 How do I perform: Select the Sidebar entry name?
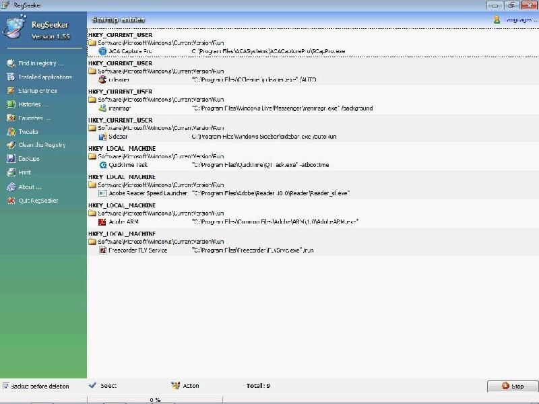(118, 137)
